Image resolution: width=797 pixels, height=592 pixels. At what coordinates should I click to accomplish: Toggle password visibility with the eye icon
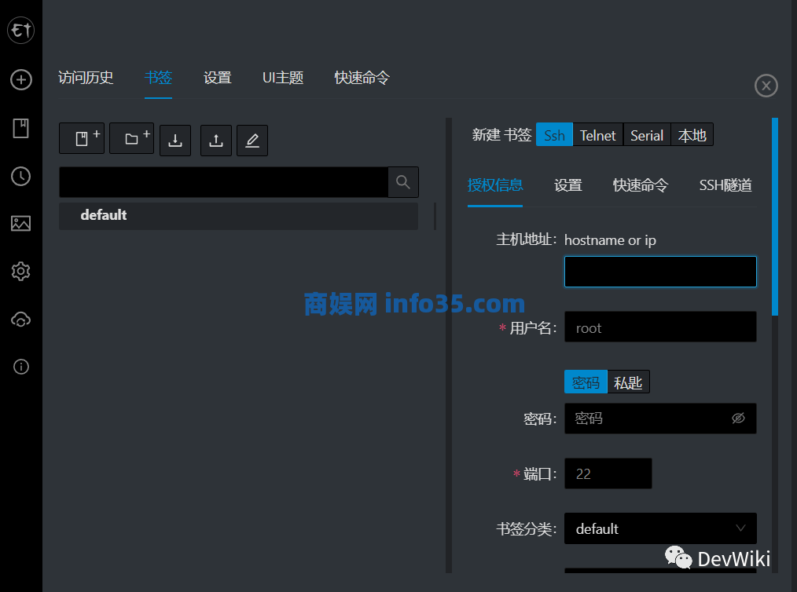738,418
